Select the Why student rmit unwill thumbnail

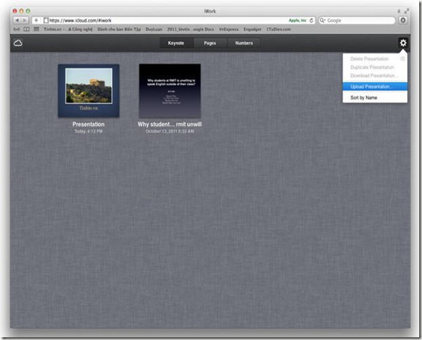(170, 91)
